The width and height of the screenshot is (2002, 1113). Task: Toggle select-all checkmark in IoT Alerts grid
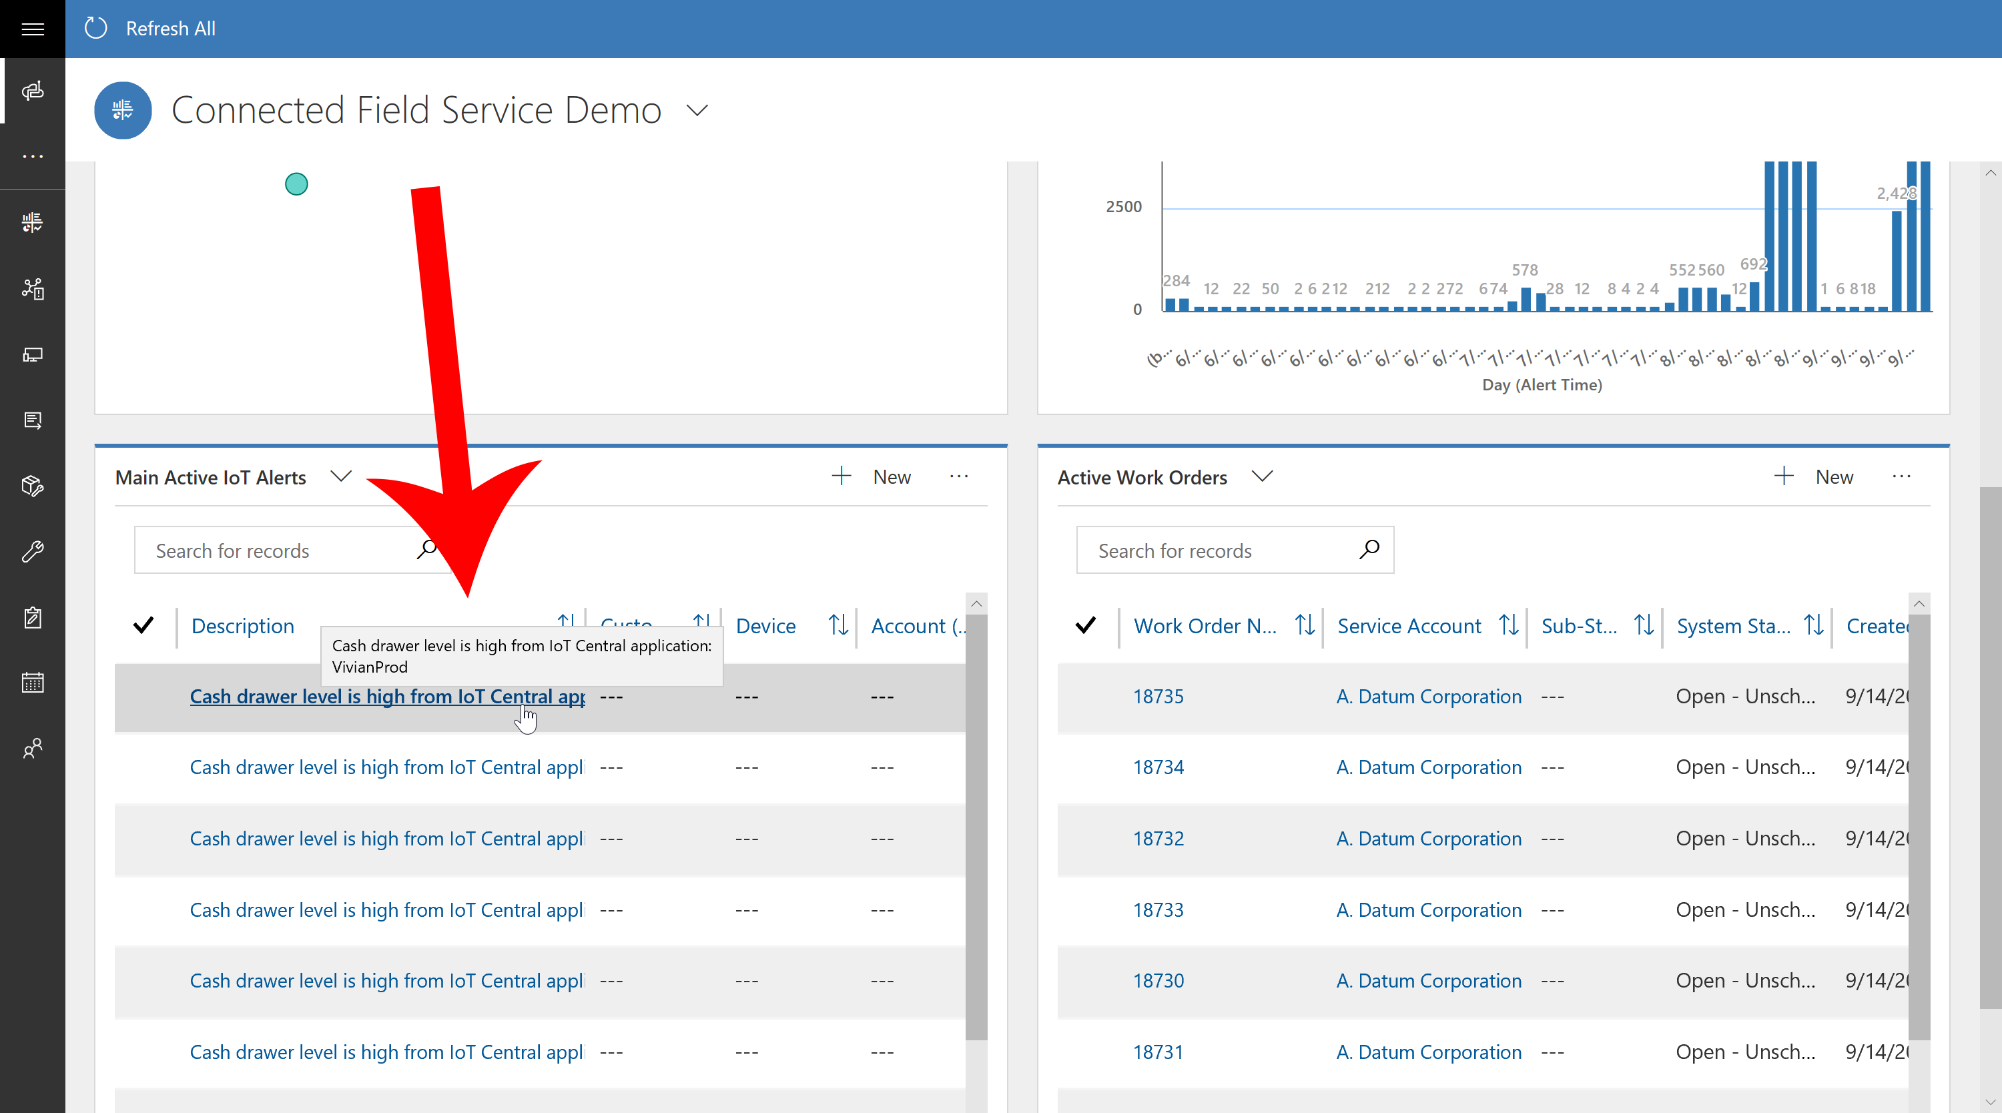(x=143, y=625)
